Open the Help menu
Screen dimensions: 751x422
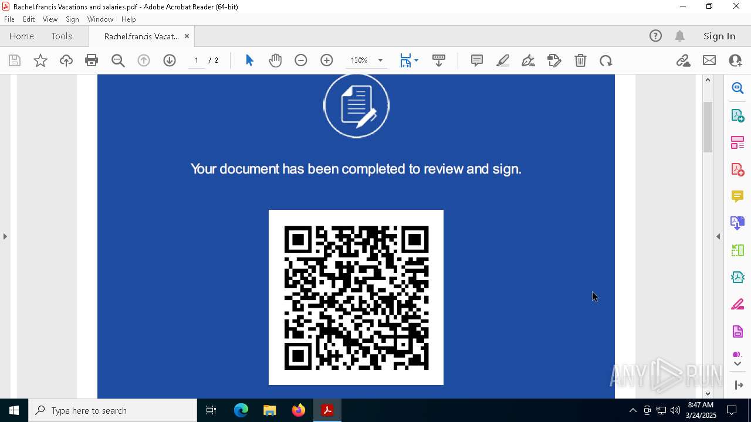(x=128, y=19)
